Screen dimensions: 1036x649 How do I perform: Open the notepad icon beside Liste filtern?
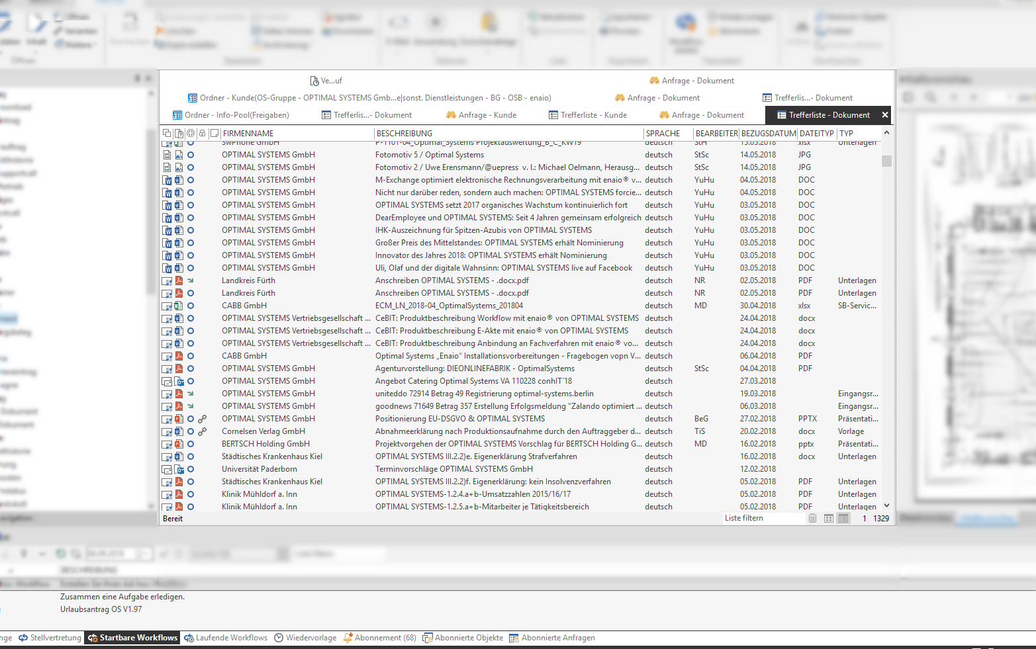pyautogui.click(x=812, y=519)
